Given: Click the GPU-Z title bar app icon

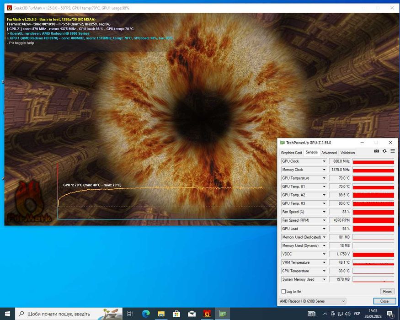Looking at the screenshot, I should pos(282,143).
